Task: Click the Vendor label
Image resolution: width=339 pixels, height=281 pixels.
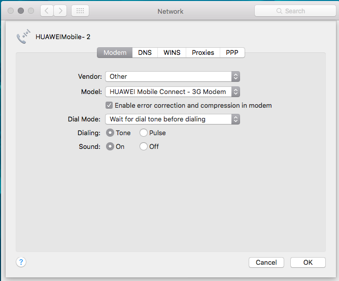Action: pyautogui.click(x=90, y=76)
